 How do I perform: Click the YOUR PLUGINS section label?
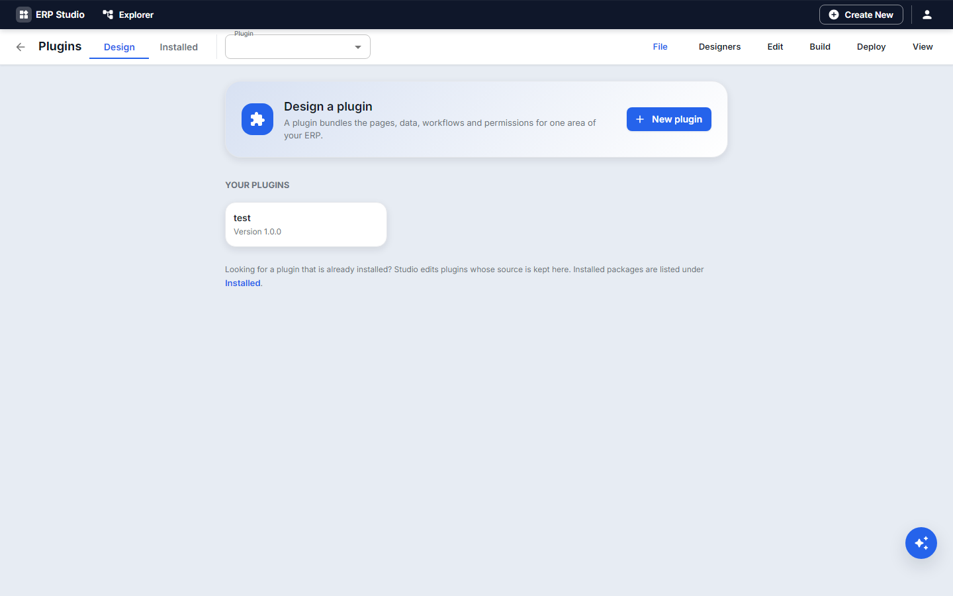click(257, 185)
